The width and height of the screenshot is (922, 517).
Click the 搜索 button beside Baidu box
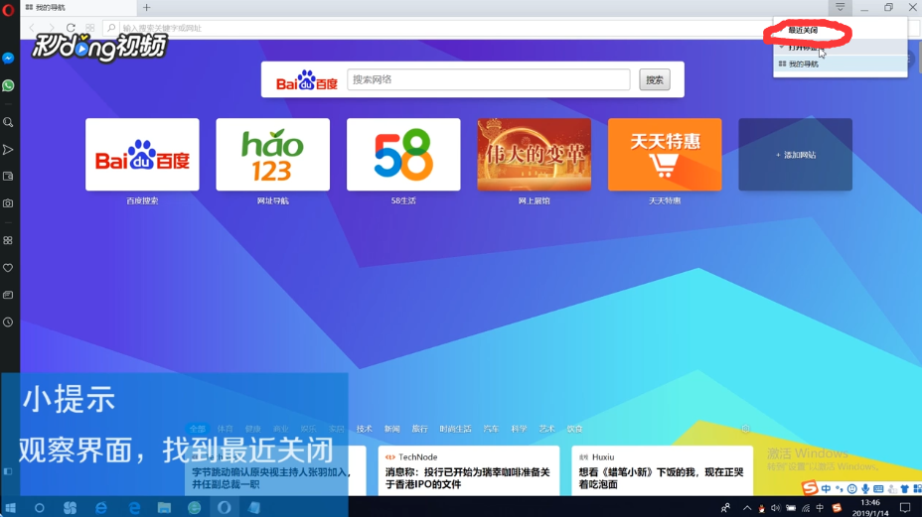coord(655,80)
